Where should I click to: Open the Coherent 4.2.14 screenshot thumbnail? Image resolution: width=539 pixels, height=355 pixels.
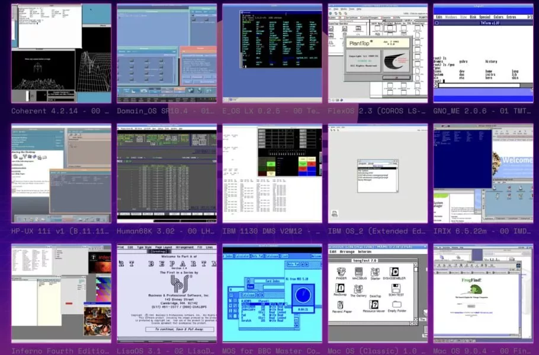pyautogui.click(x=61, y=53)
